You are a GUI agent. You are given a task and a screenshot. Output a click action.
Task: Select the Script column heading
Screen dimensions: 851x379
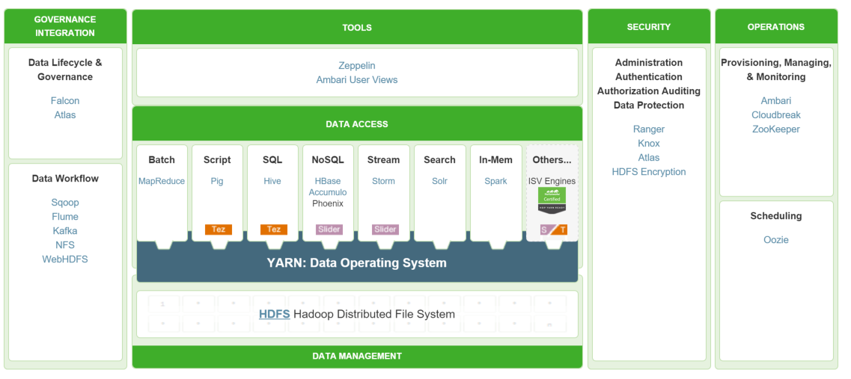[x=217, y=160]
